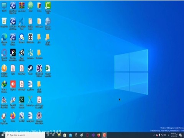Image resolution: width=184 pixels, height=138 pixels.
Task: Open AnyDesk red desktop shortcut
Action: [x=13, y=85]
